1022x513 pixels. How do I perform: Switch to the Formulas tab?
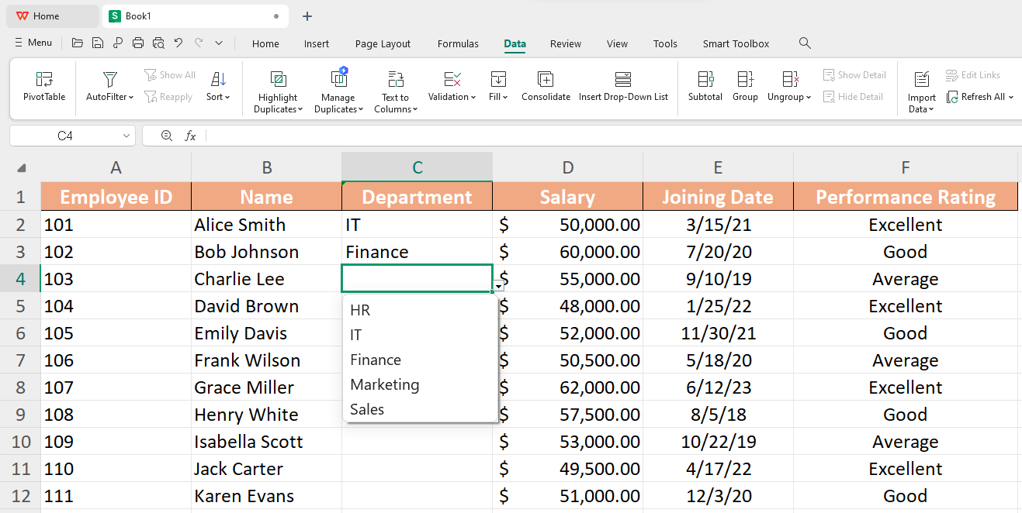(458, 43)
